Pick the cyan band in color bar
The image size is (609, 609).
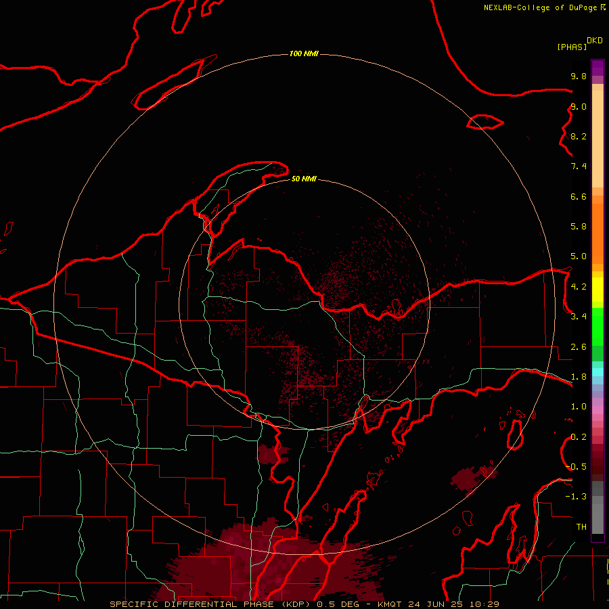[x=597, y=372]
